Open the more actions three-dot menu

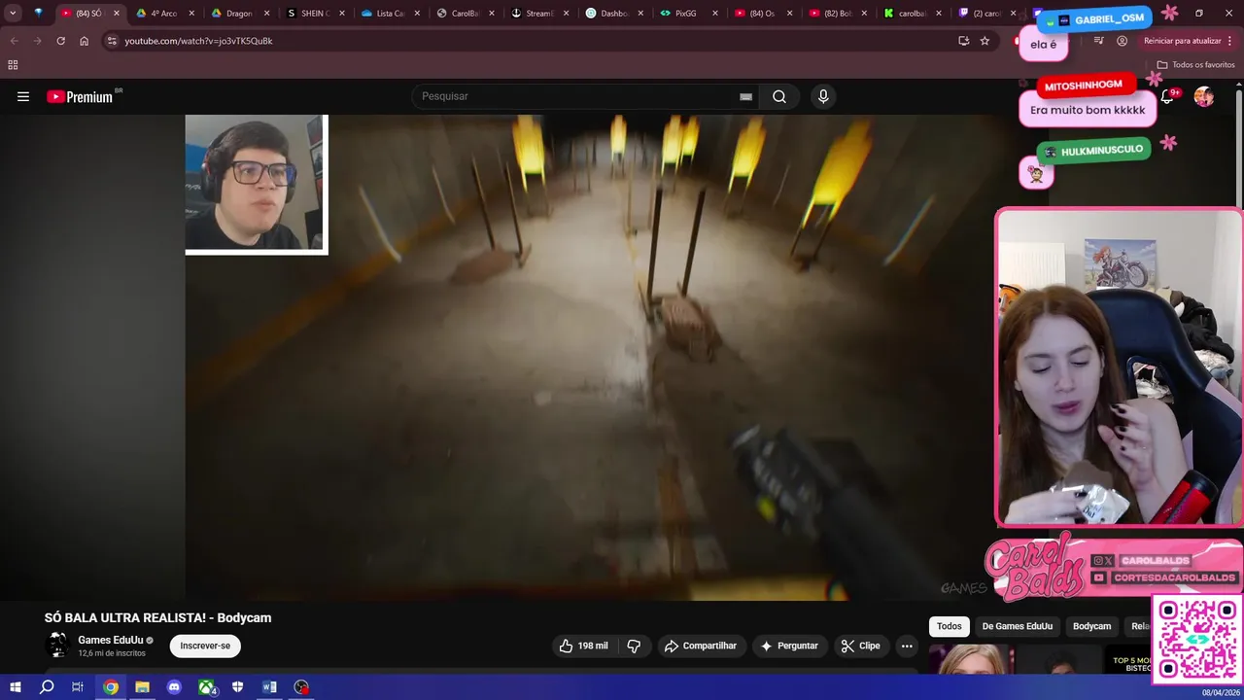[907, 646]
